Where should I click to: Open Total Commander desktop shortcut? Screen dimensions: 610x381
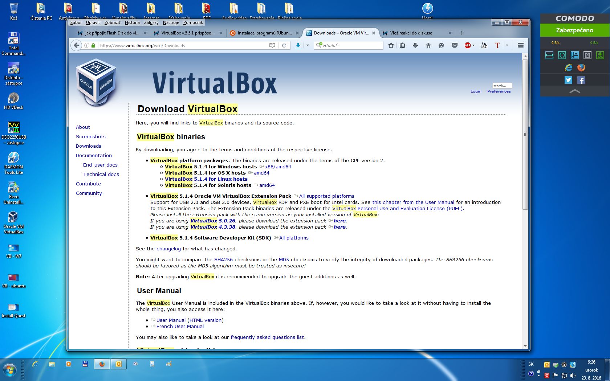click(x=13, y=44)
